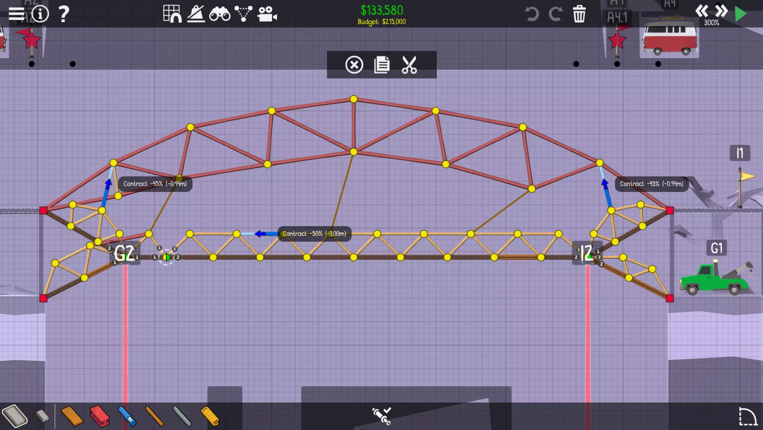Image resolution: width=763 pixels, height=430 pixels.
Task: Click the I2 checkpoint marker
Action: 587,253
